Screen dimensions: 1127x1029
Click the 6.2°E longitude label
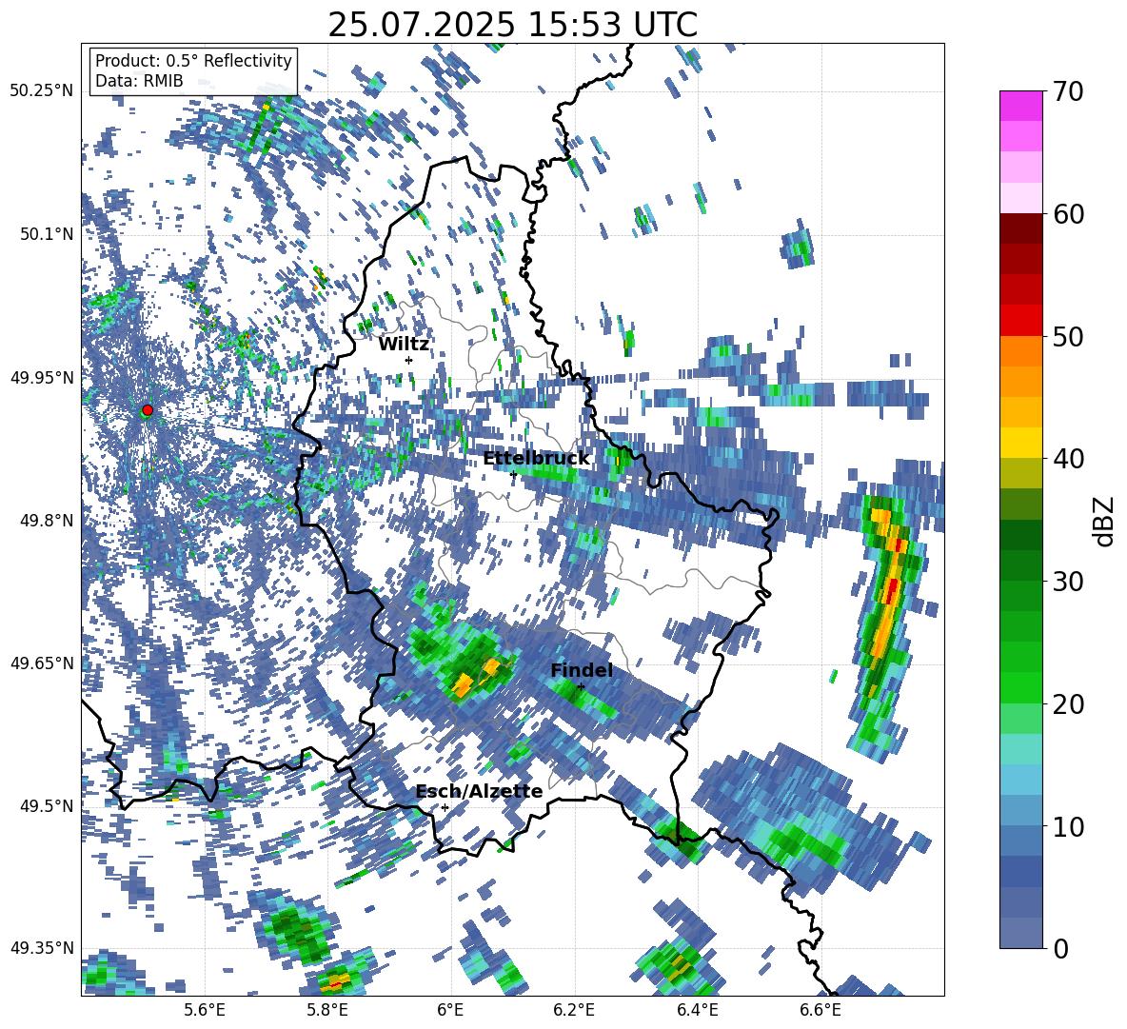point(574,1010)
